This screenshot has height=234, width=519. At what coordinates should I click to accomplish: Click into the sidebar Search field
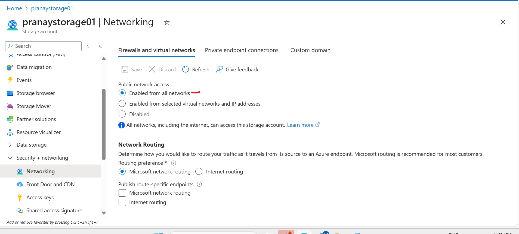click(44, 46)
